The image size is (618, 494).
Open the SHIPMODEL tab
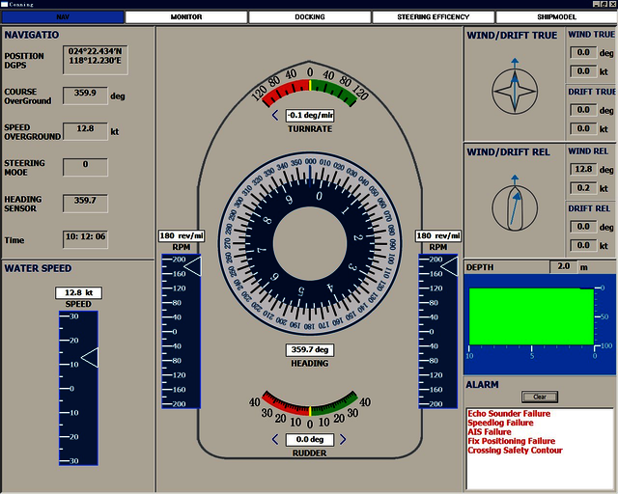click(x=556, y=17)
